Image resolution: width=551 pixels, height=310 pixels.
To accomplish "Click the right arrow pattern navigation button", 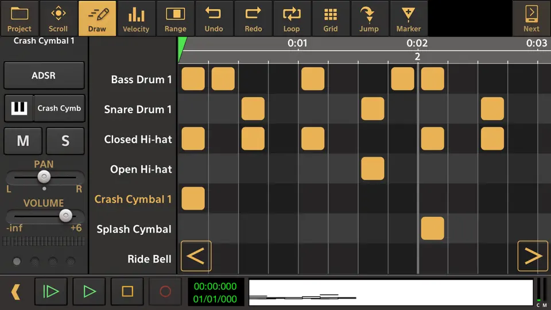I will 533,256.
